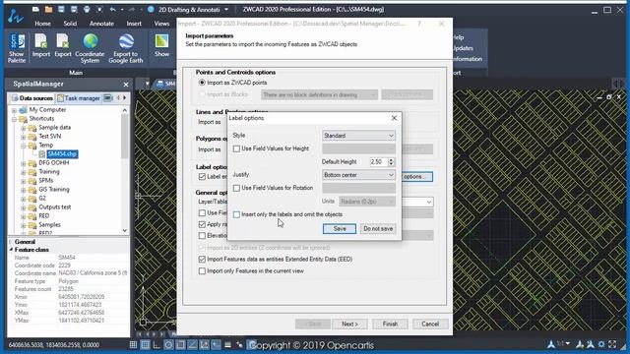
Task: Click Finish in Import wizard
Action: coord(390,324)
